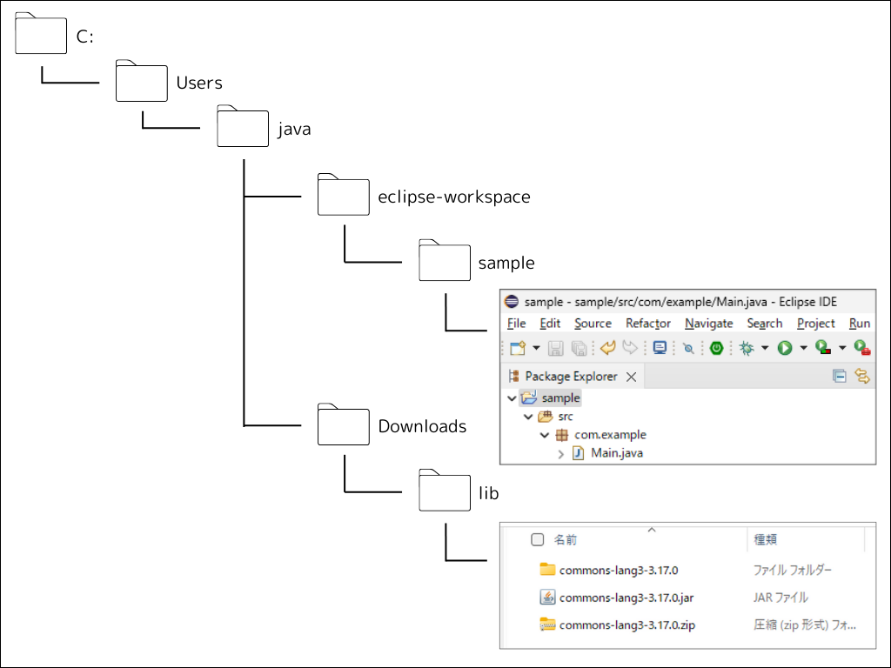The height and width of the screenshot is (668, 891).
Task: Open the Project menu in Eclipse
Action: coord(815,324)
